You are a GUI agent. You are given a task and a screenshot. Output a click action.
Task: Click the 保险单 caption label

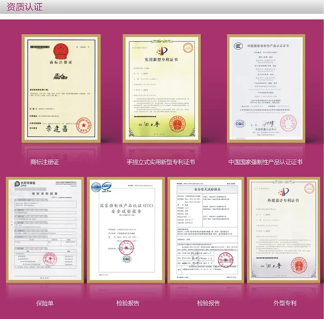[x=45, y=303]
